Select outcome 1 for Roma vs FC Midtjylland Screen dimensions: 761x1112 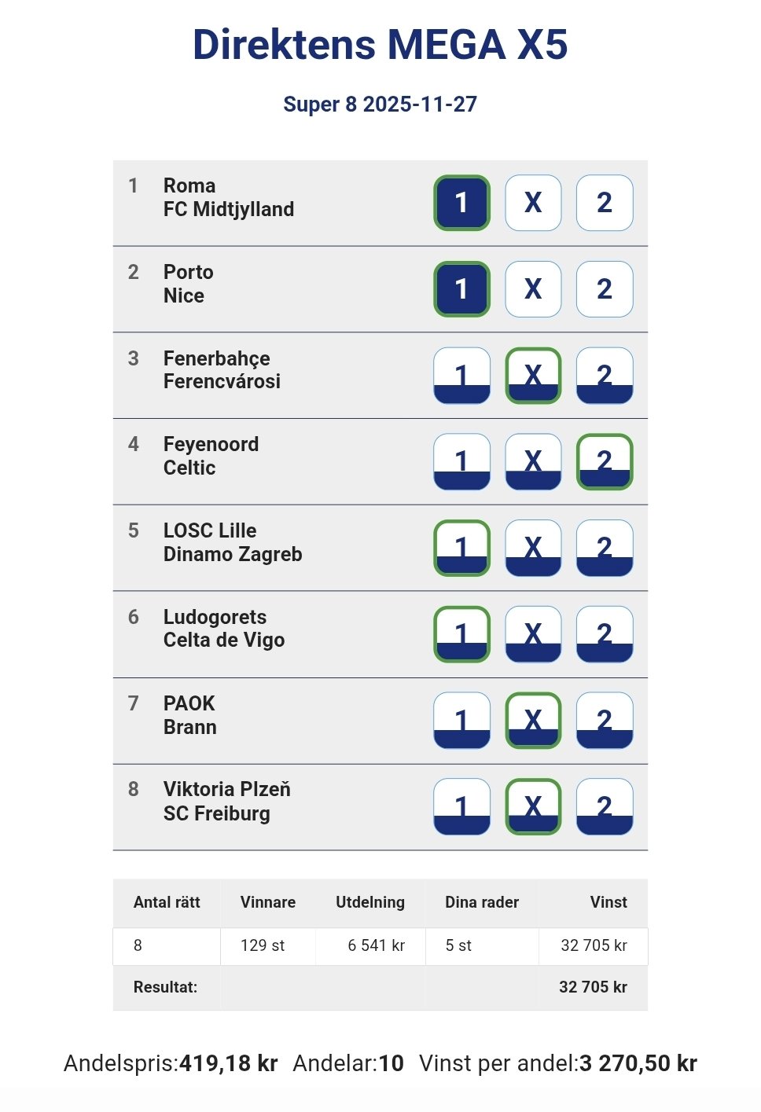pos(461,203)
